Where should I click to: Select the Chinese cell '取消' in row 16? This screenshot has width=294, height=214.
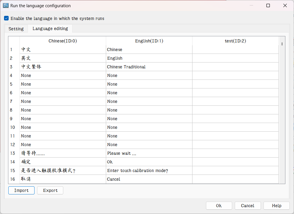click(63, 179)
